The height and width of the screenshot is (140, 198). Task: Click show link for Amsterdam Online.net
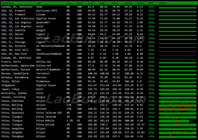[x=151, y=66]
